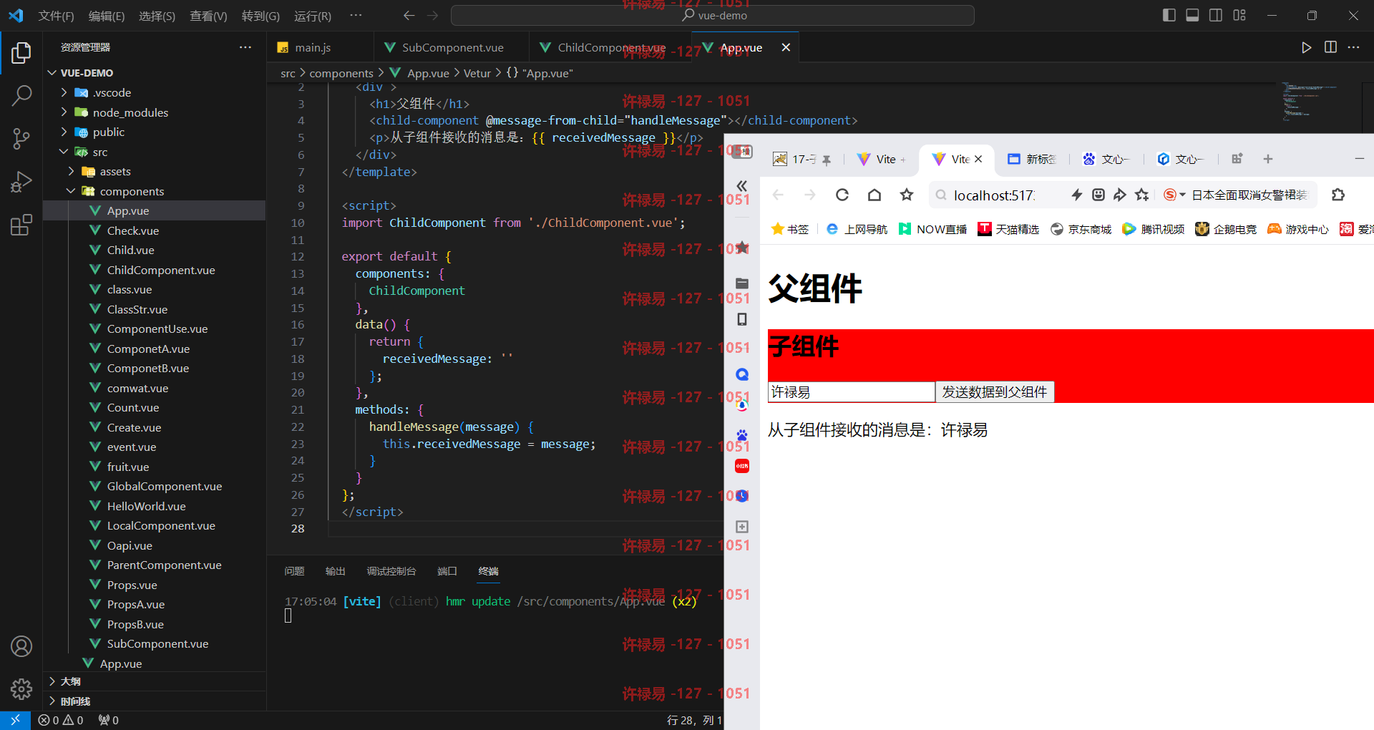Open 腾讯视频 bookmark link
Image resolution: width=1374 pixels, height=730 pixels.
1153,229
